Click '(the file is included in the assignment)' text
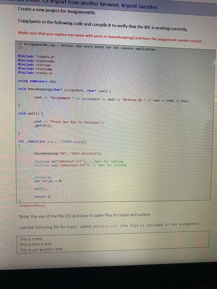This screenshot has width=217, height=289. pyautogui.click(x=161, y=225)
